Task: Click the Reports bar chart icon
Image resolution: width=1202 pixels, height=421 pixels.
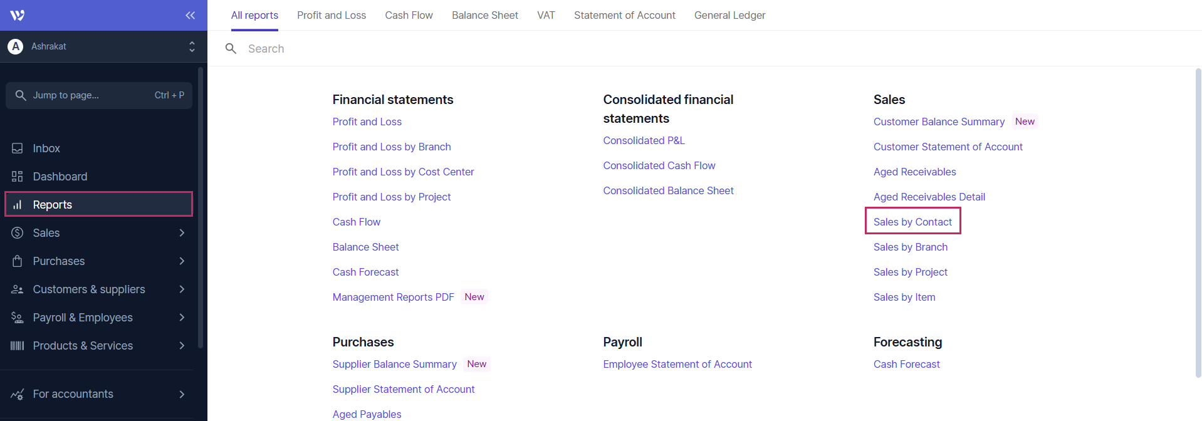Action: 18,205
